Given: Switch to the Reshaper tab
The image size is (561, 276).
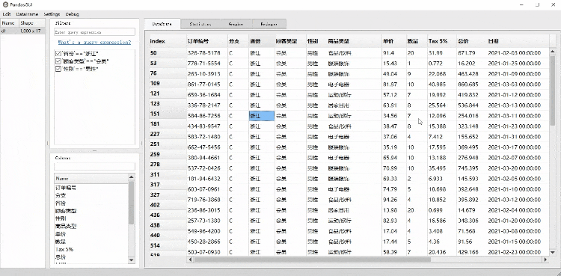Looking at the screenshot, I should 269,25.
